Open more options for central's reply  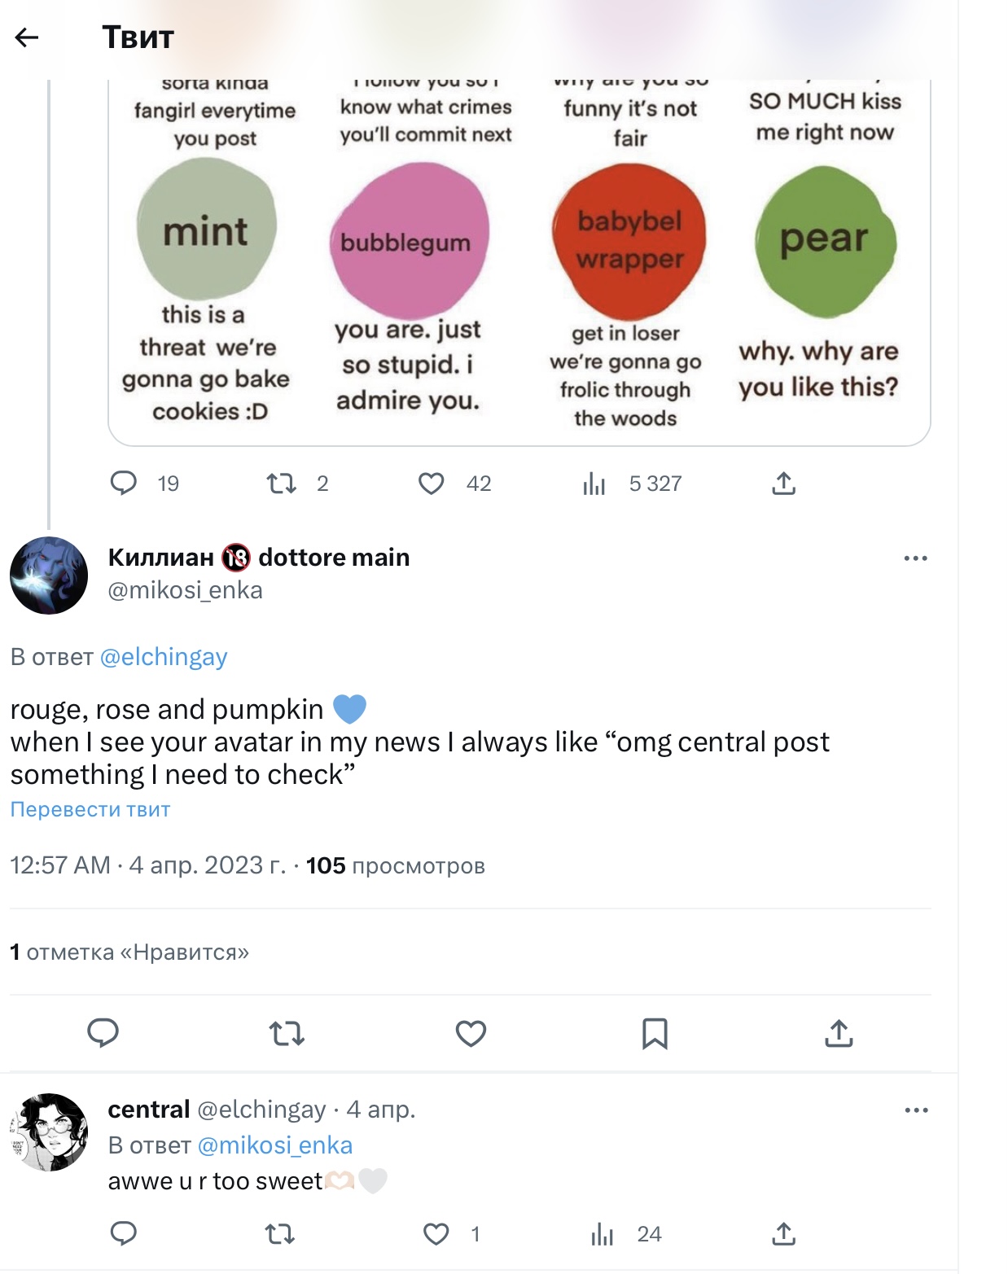(916, 1110)
